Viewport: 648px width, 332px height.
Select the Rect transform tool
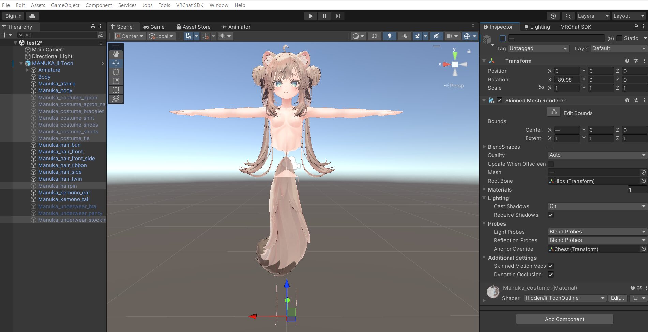[116, 90]
